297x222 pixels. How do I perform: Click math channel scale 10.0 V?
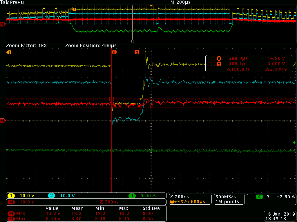[27, 202]
